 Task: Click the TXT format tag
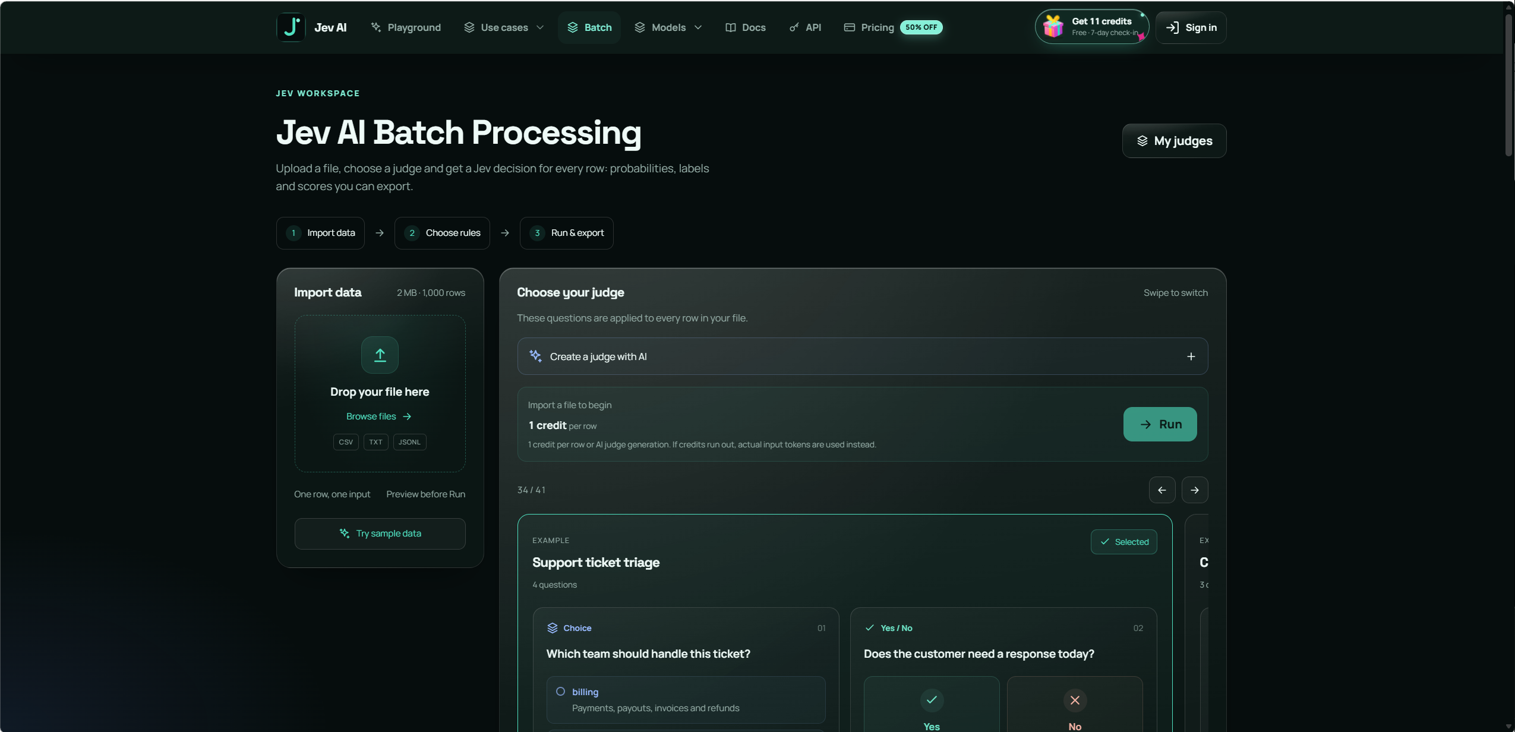tap(375, 442)
